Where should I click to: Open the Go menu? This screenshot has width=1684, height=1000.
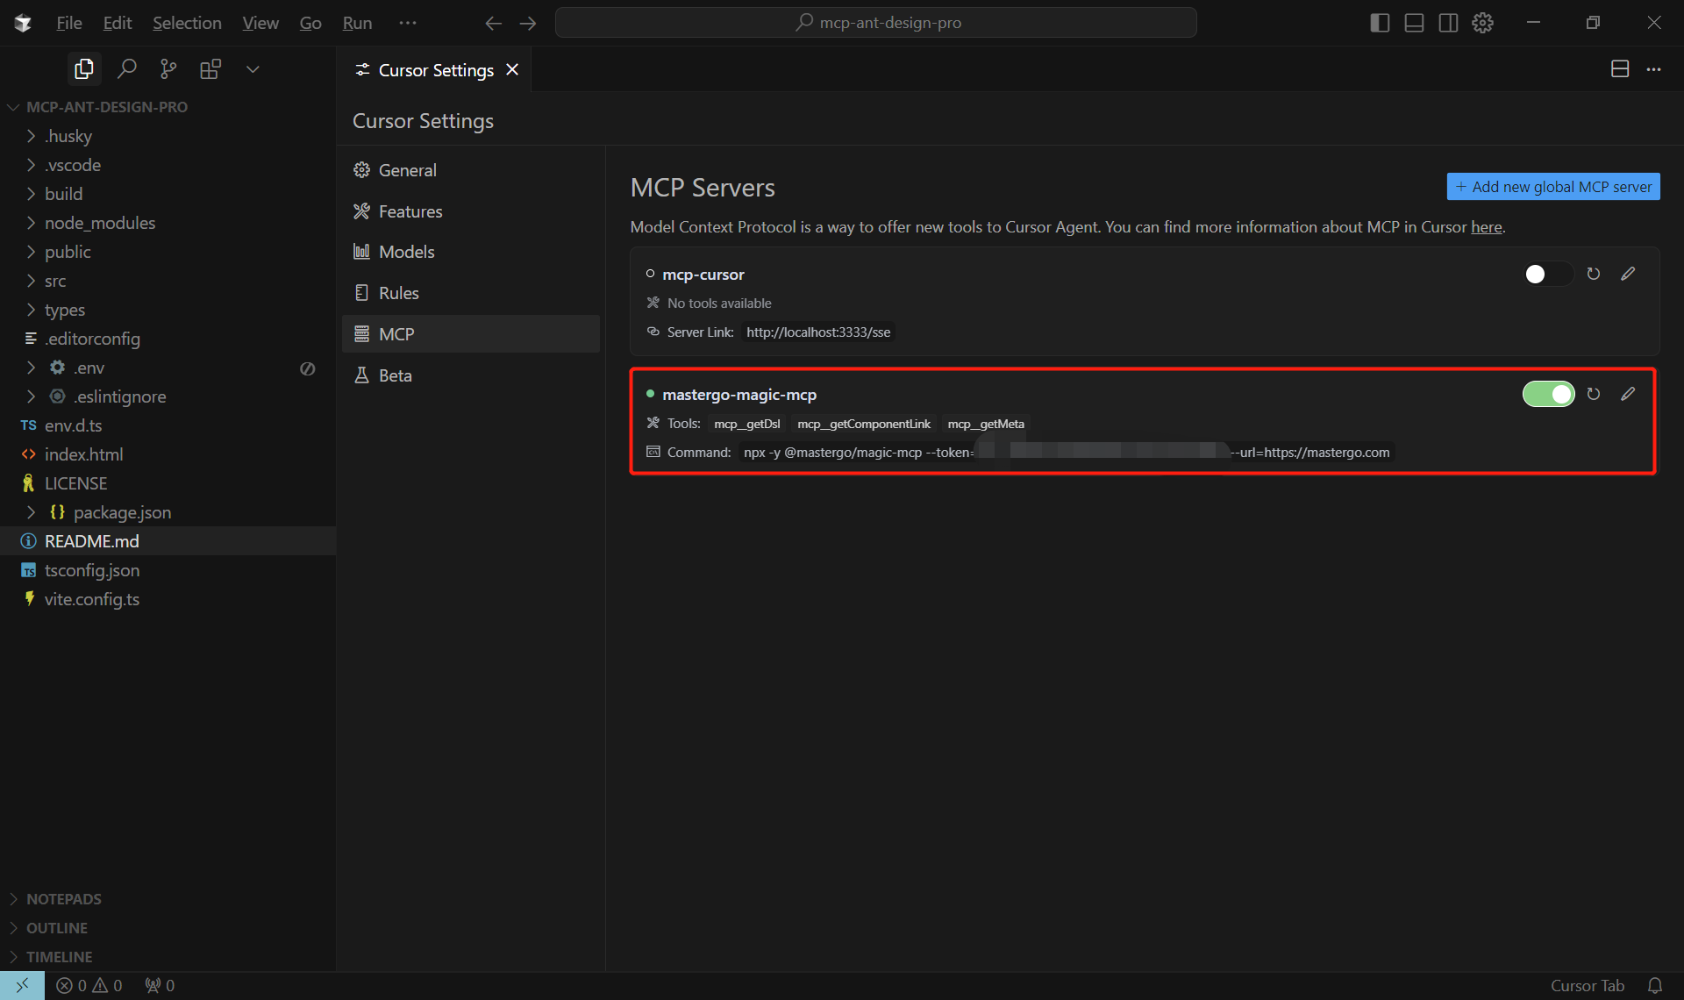coord(310,23)
